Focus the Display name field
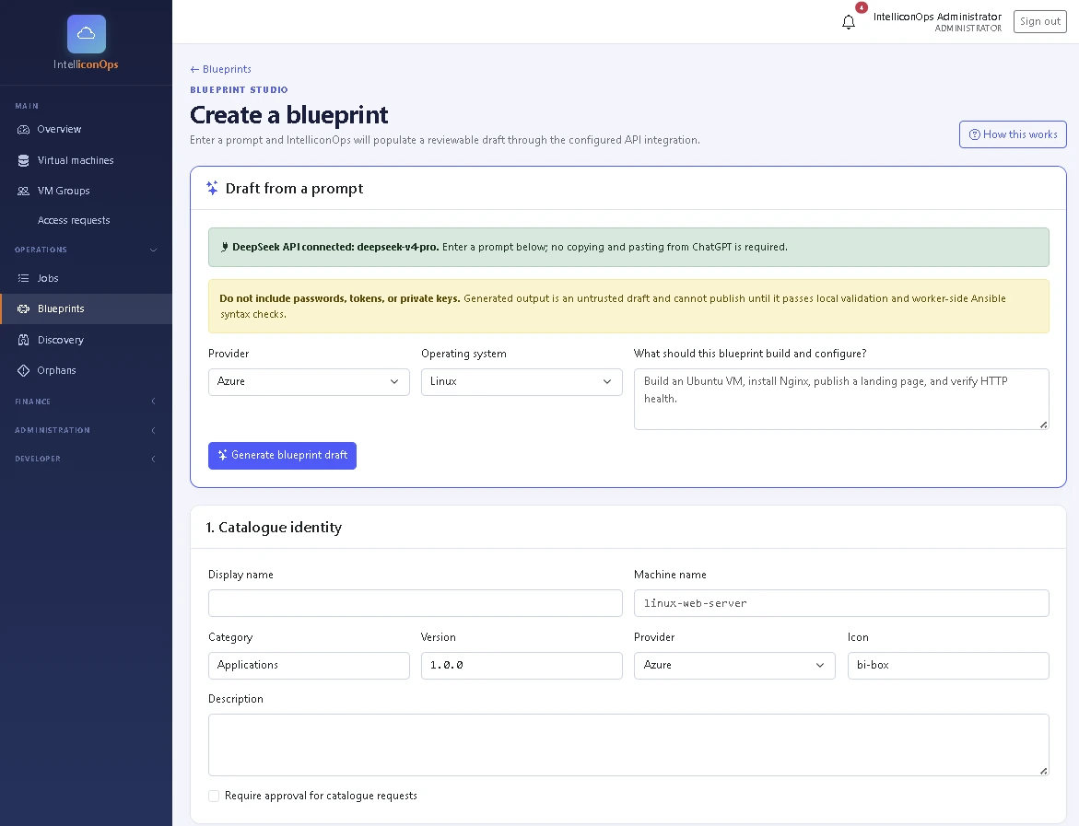1079x826 pixels. coord(415,603)
